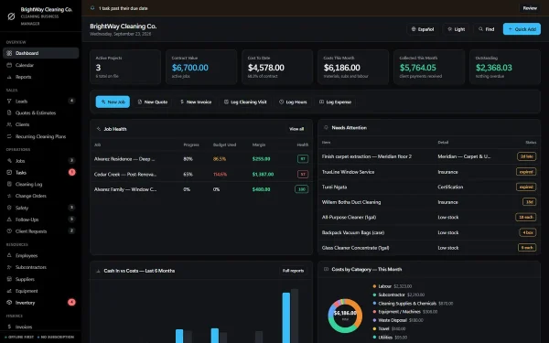Open Cedar Creek Post-Renovation job row
The image size is (549, 343).
click(201, 174)
